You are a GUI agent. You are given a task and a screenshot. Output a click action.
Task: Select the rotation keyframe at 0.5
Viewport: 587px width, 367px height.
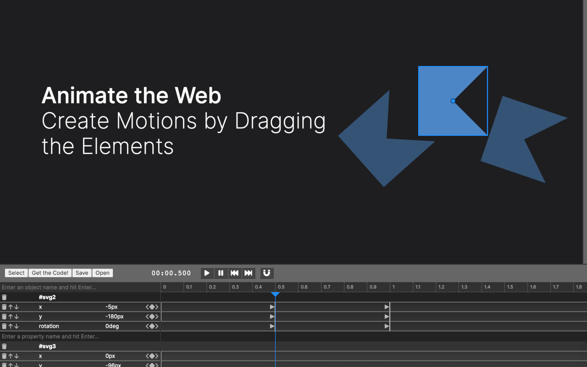272,326
